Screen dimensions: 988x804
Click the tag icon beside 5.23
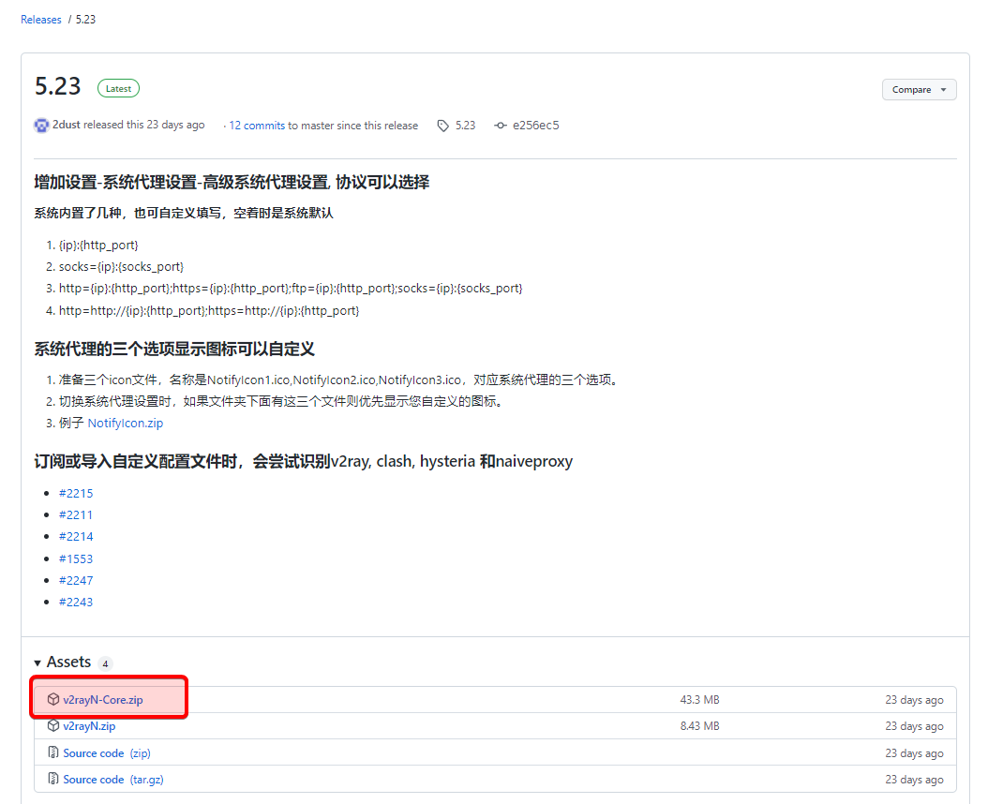point(443,126)
